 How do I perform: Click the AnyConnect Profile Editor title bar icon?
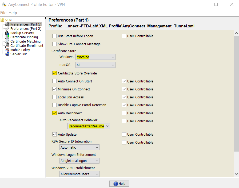[x=4, y=5]
